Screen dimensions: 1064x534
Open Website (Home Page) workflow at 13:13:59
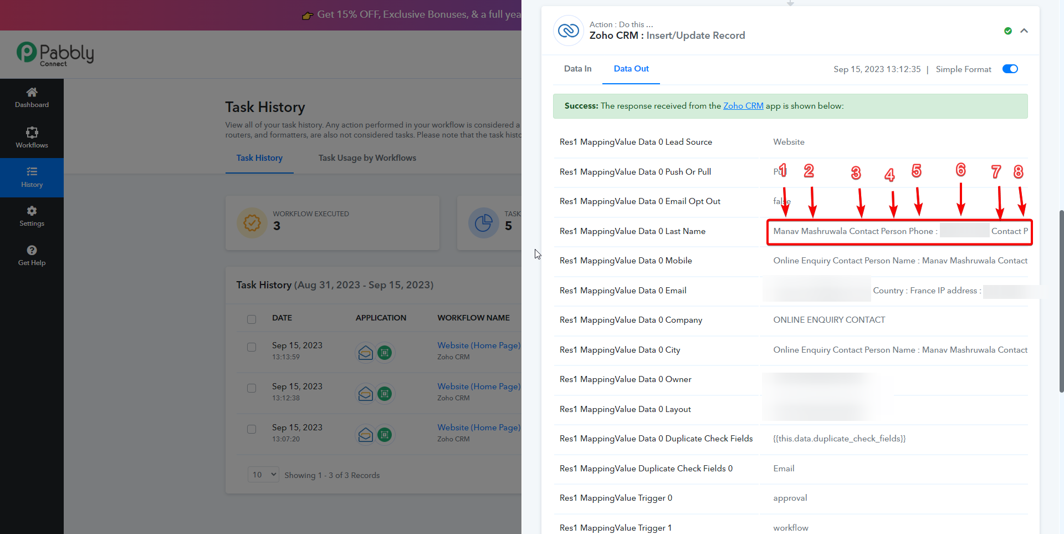coord(479,345)
